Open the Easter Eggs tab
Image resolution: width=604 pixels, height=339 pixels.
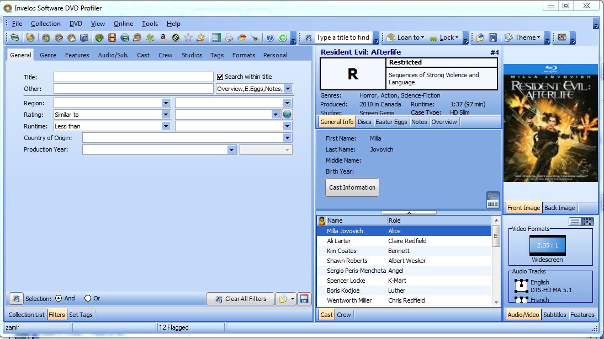pyautogui.click(x=391, y=122)
